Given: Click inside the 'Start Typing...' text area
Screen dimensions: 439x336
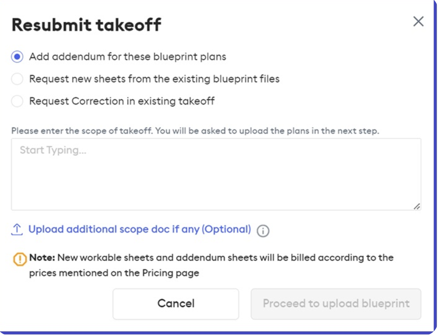Looking at the screenshot, I should click(217, 173).
